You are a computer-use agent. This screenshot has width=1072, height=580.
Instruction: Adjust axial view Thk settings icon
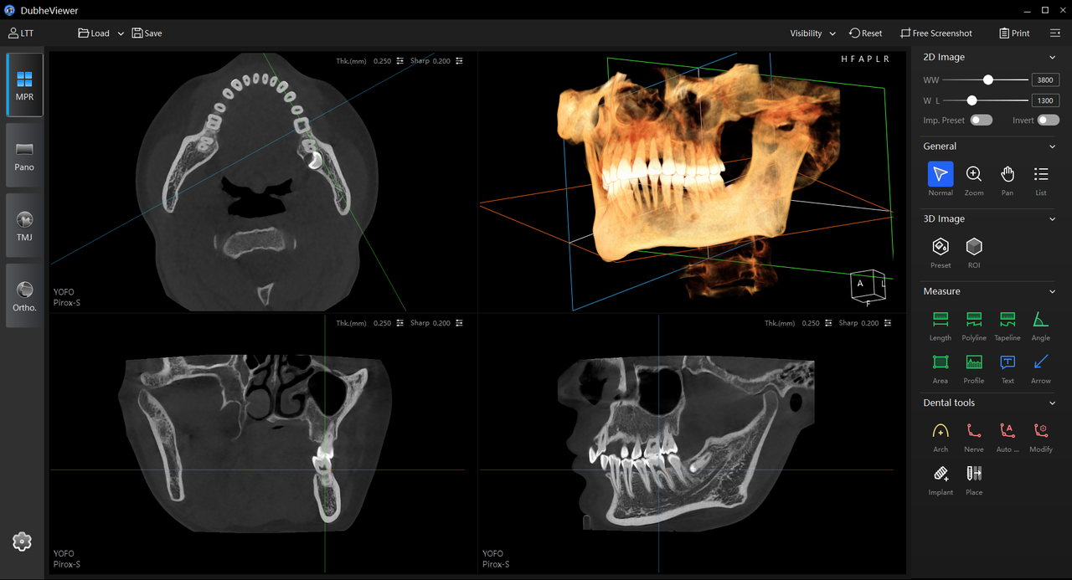pos(400,61)
